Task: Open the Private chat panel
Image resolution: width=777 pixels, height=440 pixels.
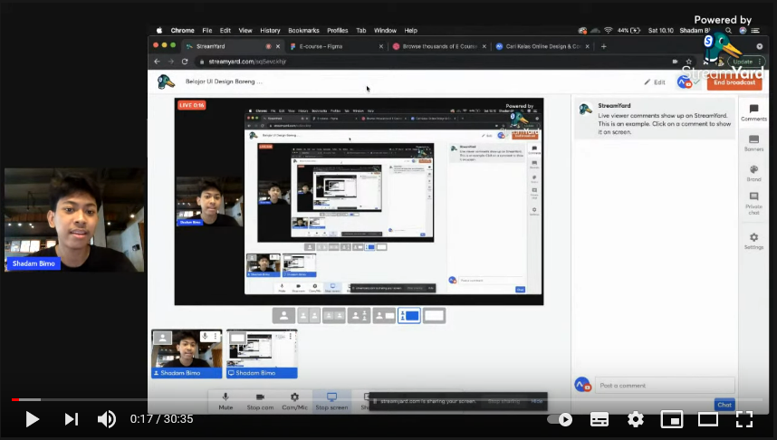Action: tap(753, 204)
